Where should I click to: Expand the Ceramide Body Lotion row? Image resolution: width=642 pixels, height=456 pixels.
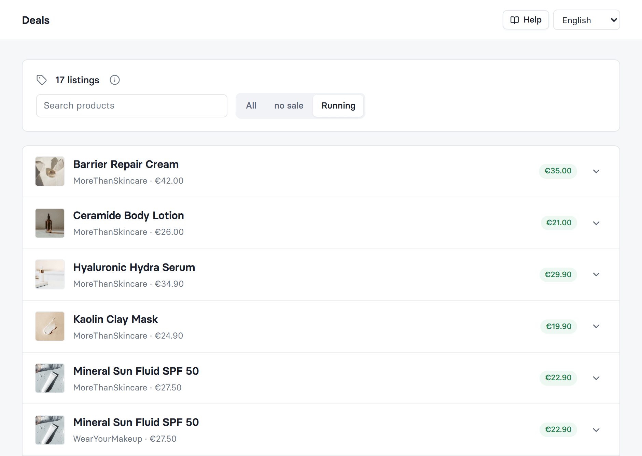click(596, 223)
